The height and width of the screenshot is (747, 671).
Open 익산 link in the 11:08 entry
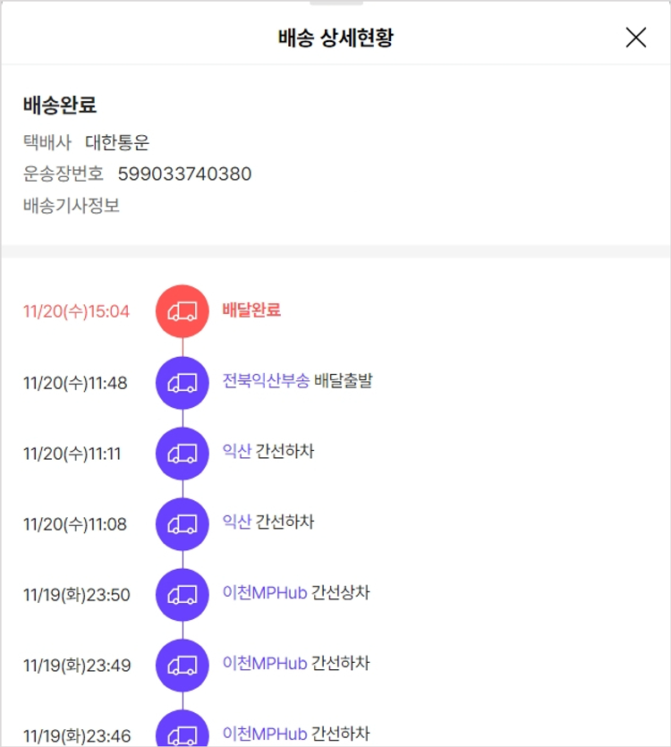point(237,522)
